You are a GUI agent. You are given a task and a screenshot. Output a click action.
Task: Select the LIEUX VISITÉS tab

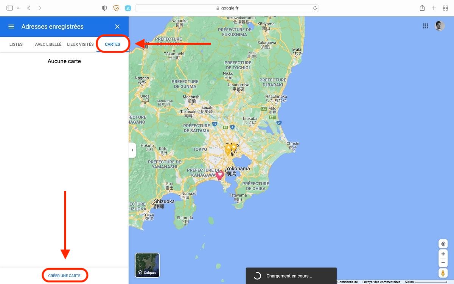(x=80, y=44)
